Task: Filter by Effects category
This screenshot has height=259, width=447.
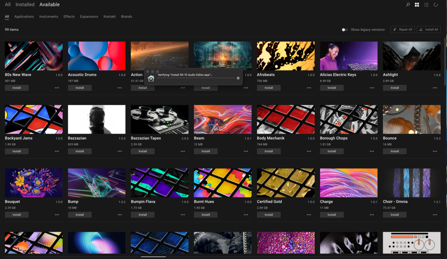Action: point(69,17)
